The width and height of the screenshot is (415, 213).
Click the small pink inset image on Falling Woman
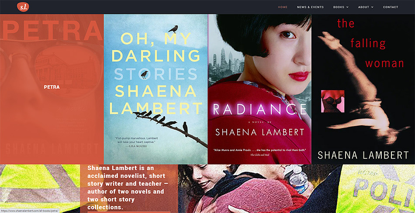pos(333,101)
